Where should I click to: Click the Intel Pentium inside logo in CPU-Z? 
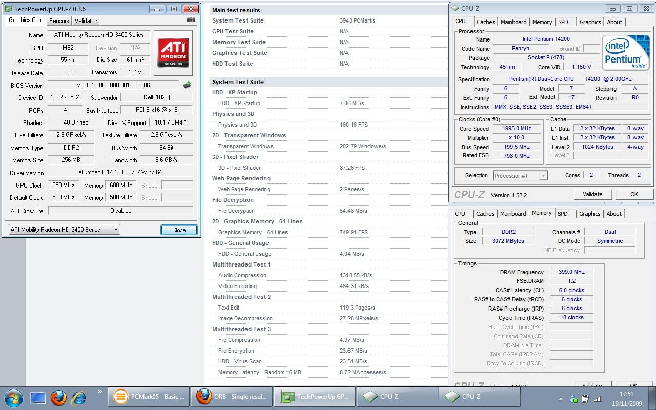625,53
